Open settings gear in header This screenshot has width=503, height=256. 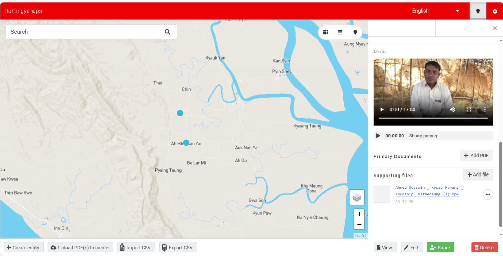point(495,11)
